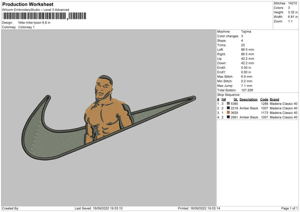Click the 'N#' column header
Image resolution: width=300 pixels, height=212 pixels.
pos(223,99)
